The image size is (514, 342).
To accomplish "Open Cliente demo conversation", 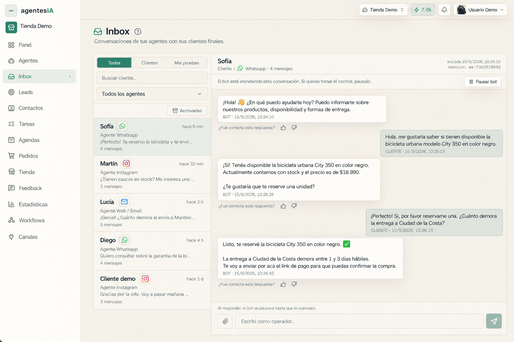I will pyautogui.click(x=152, y=290).
